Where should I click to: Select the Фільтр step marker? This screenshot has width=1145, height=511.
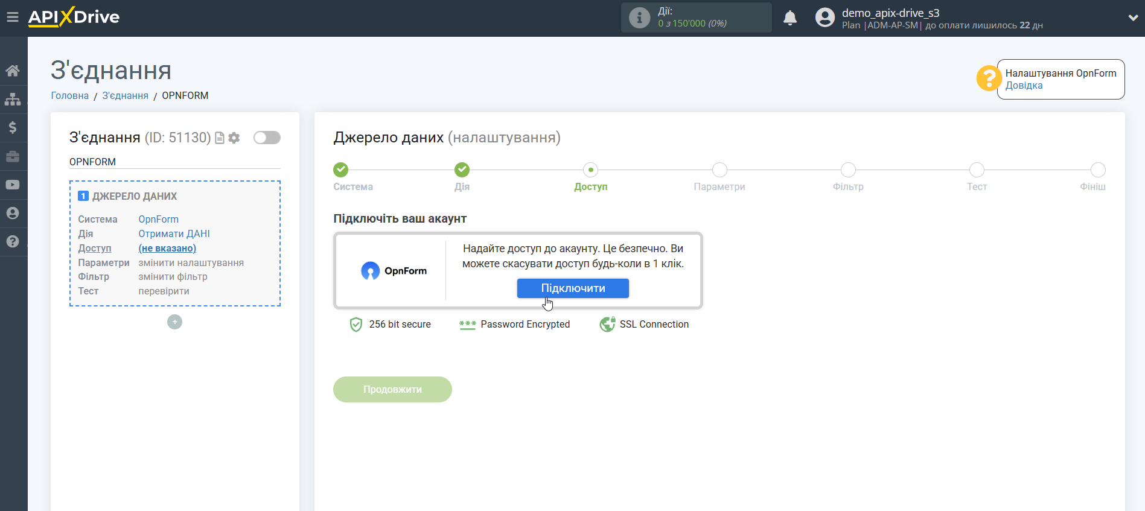pyautogui.click(x=848, y=170)
